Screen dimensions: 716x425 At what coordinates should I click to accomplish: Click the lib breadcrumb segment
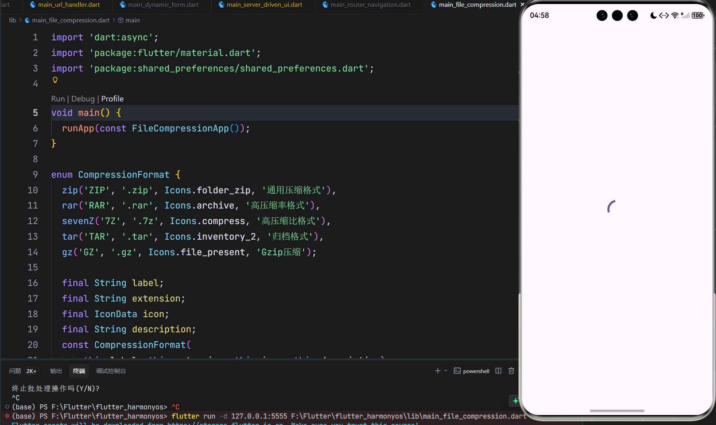point(13,20)
